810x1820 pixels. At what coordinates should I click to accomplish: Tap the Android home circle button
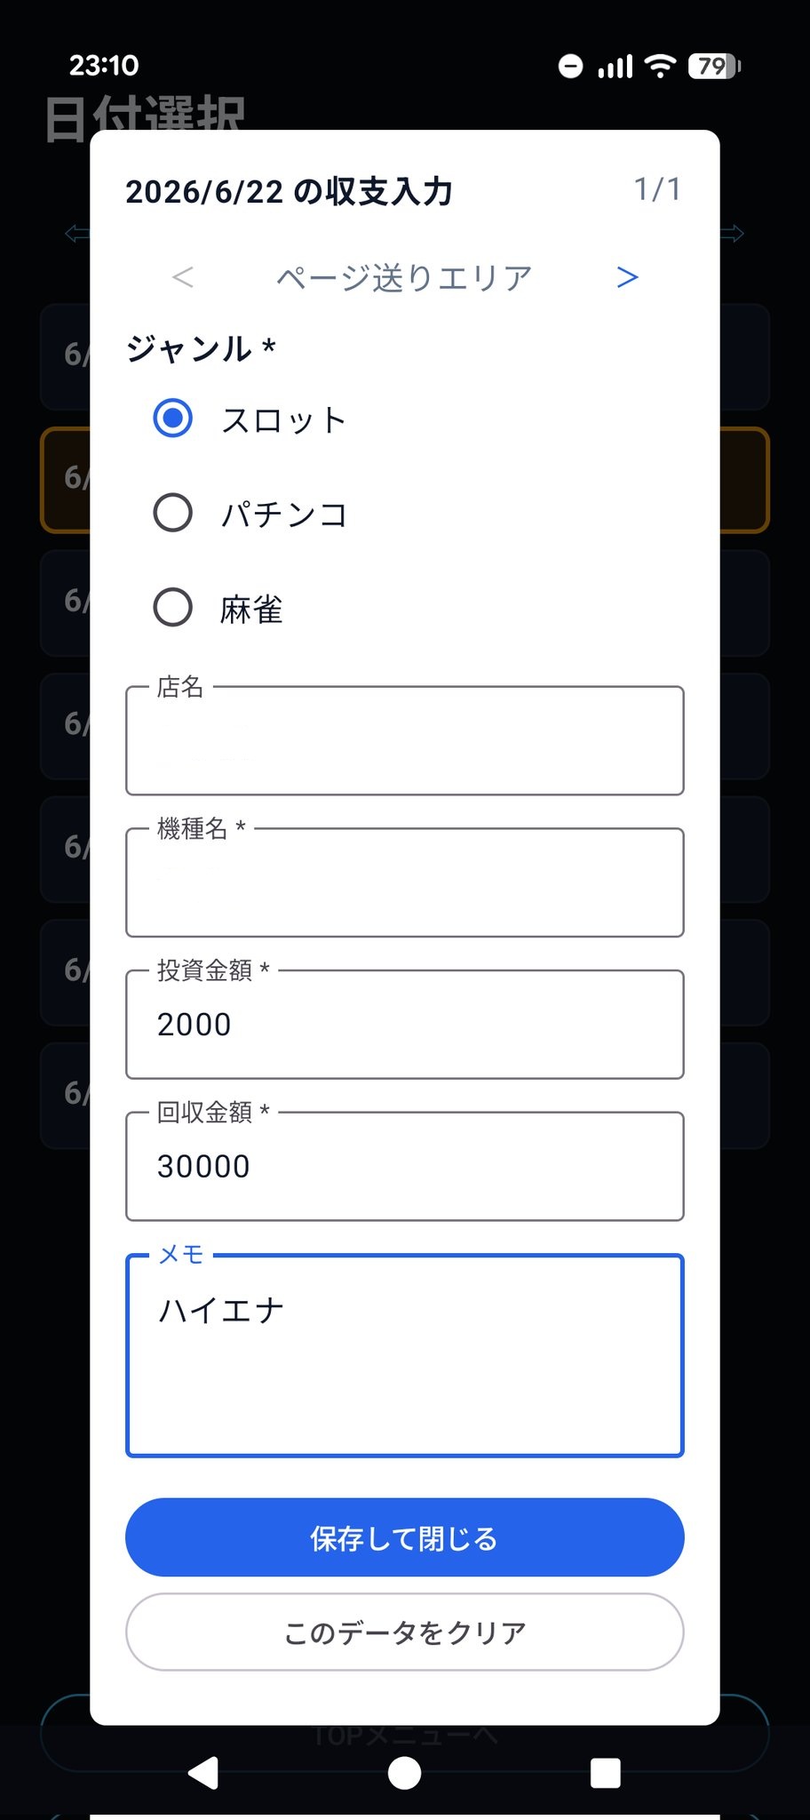[405, 1772]
